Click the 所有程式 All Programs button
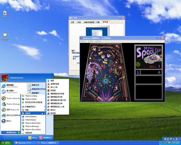The image size is (181, 145). tap(10, 132)
